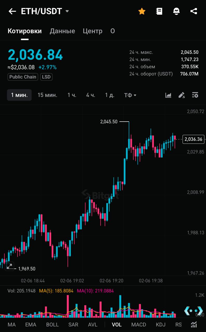Open the ТФ timeframe dropdown
This screenshot has width=206, height=332.
(130, 95)
